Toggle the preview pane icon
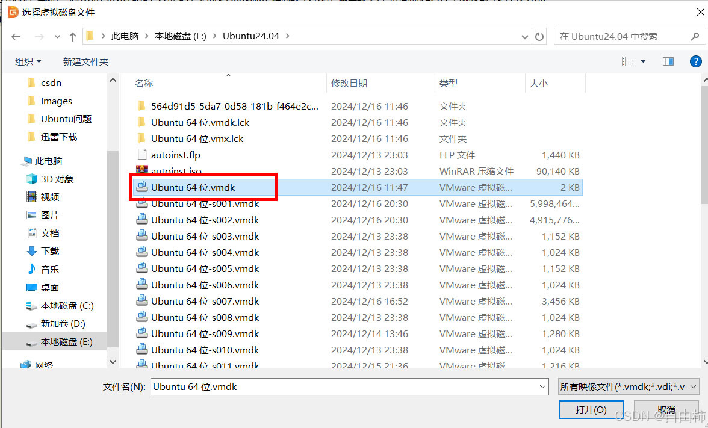 pyautogui.click(x=668, y=61)
